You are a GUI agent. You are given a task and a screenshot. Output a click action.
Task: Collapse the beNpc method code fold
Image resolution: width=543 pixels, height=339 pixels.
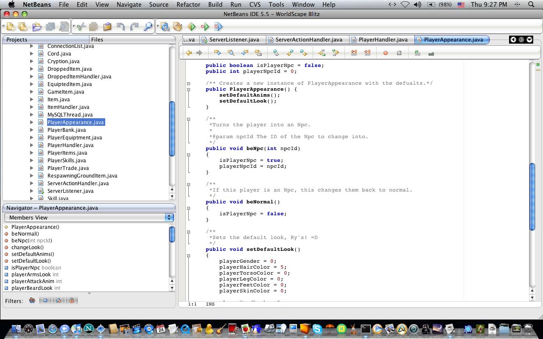189,155
